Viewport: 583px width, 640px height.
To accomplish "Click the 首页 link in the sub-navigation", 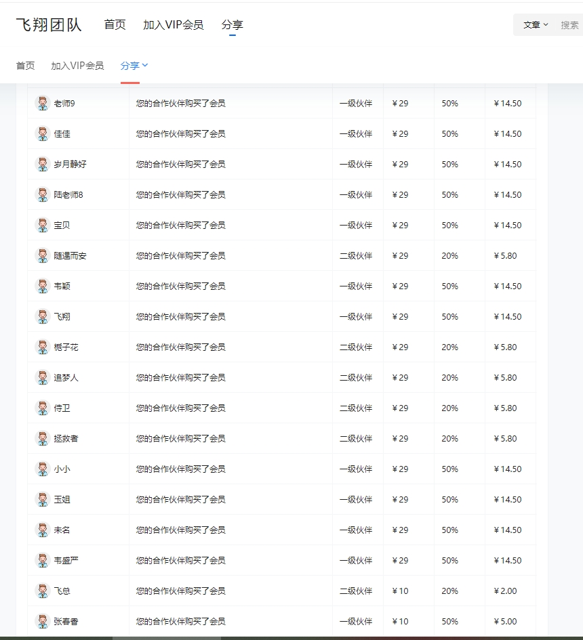I will 24,66.
